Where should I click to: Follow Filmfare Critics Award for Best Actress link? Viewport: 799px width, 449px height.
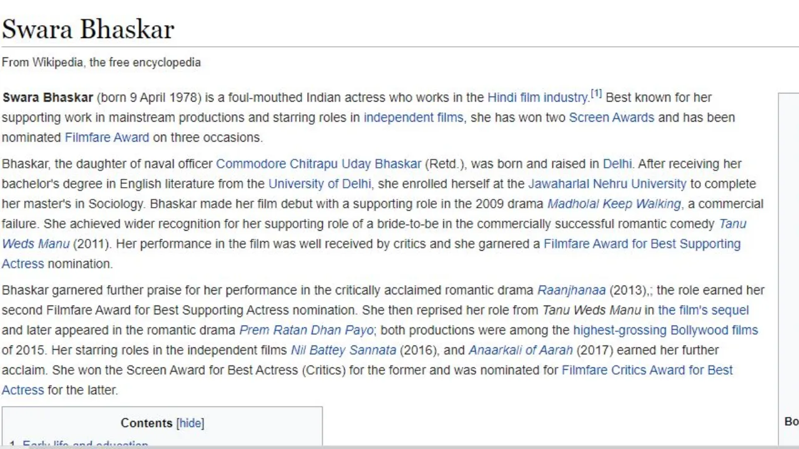tap(647, 370)
